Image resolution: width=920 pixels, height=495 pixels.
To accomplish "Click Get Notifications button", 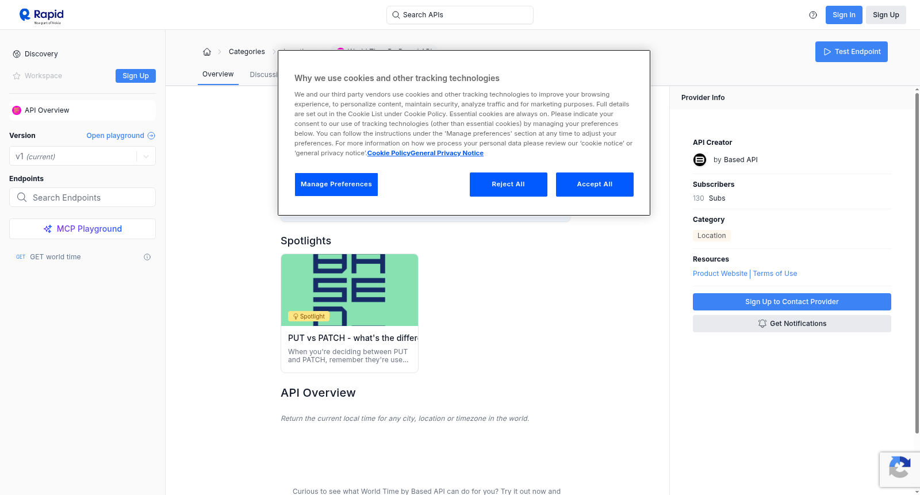I will coord(792,324).
